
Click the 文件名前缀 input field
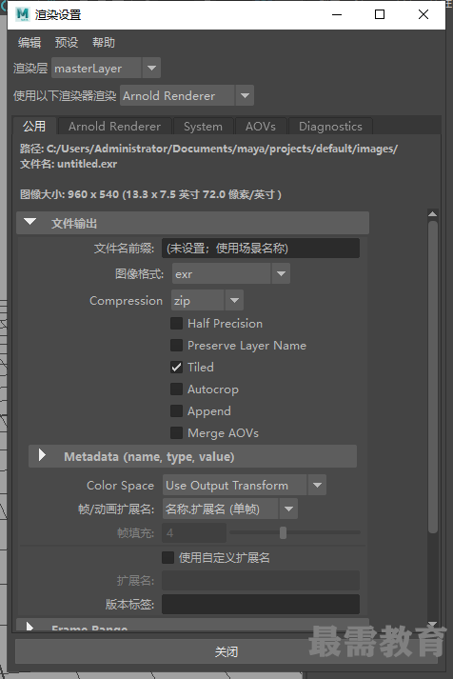tap(261, 249)
